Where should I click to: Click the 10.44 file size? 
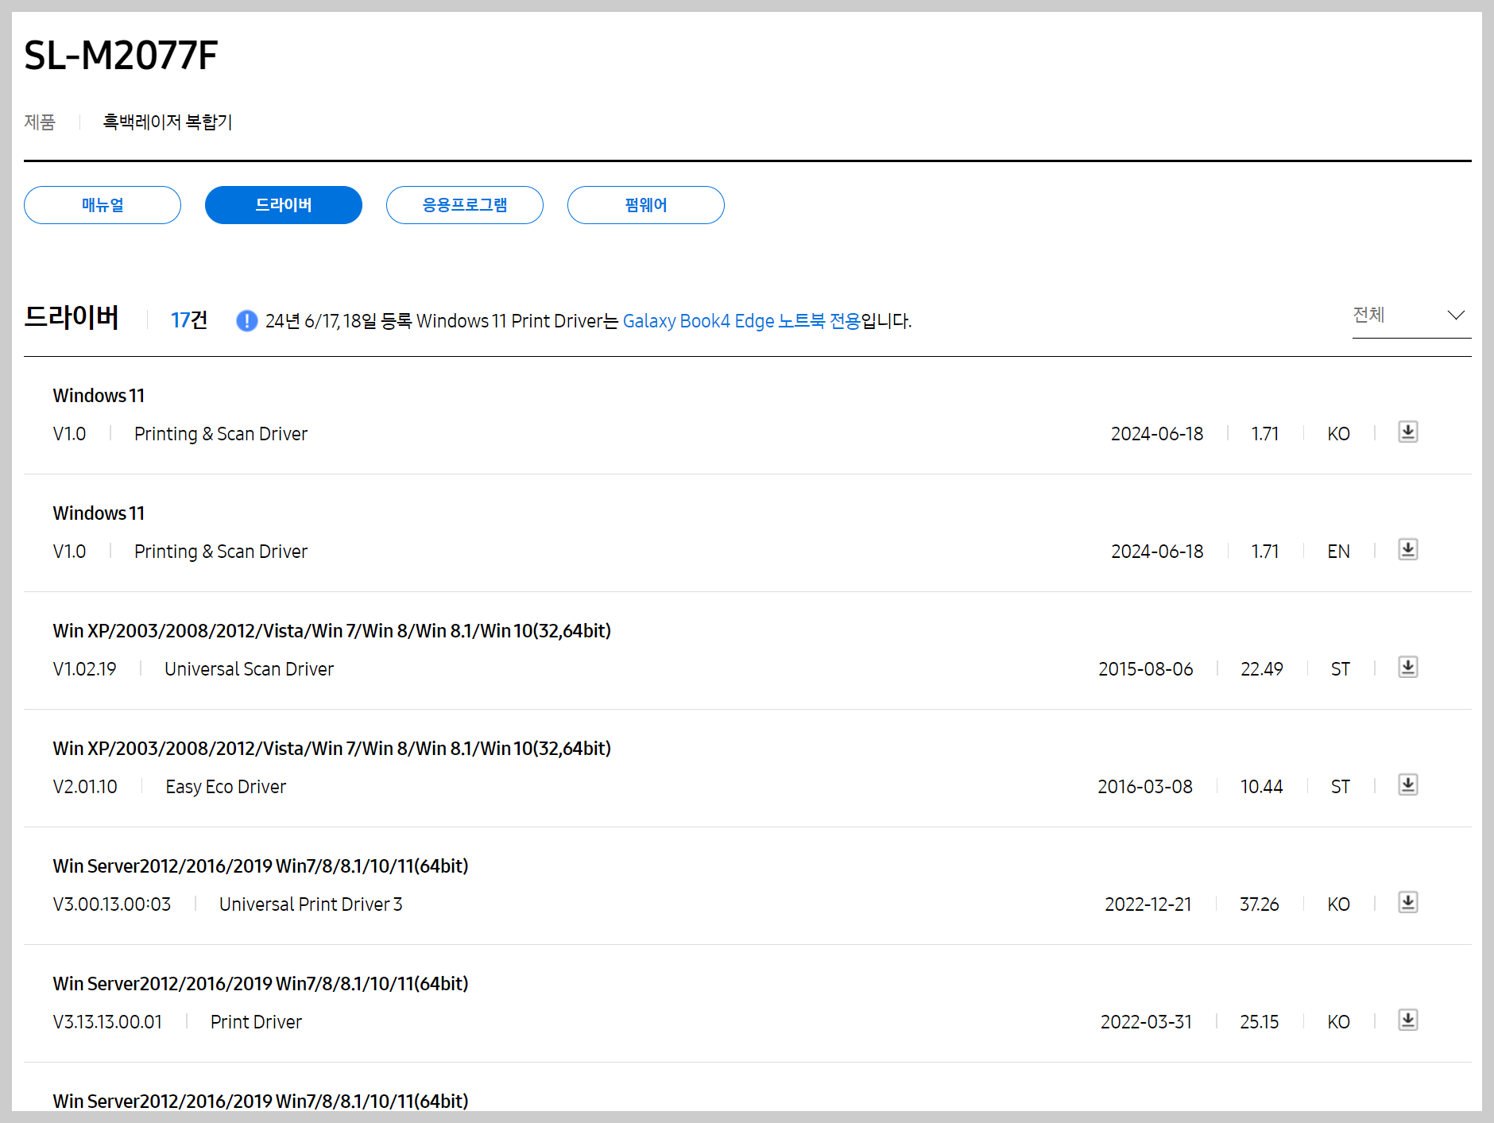click(x=1262, y=787)
